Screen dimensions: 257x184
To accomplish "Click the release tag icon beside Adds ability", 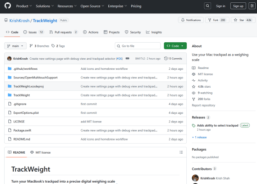I will pos(194,126).
